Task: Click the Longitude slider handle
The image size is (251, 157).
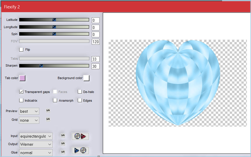Action: pyautogui.click(x=54, y=27)
